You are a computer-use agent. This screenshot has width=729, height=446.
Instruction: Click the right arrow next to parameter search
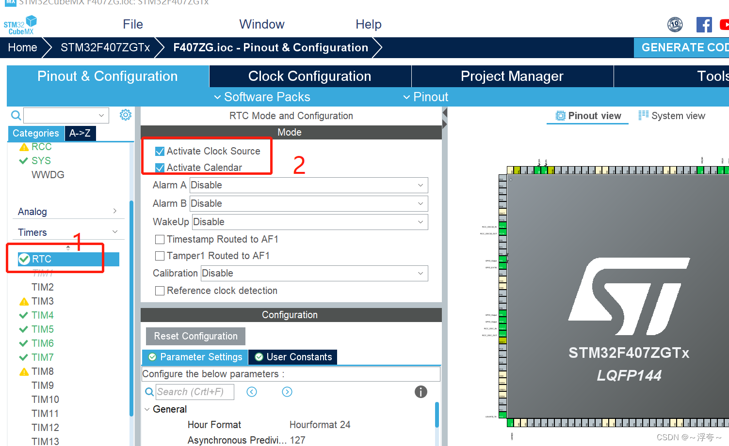(x=287, y=392)
